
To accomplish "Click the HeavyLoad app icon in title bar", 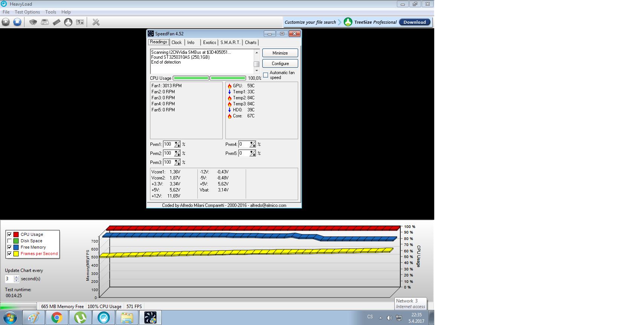I will [4, 4].
